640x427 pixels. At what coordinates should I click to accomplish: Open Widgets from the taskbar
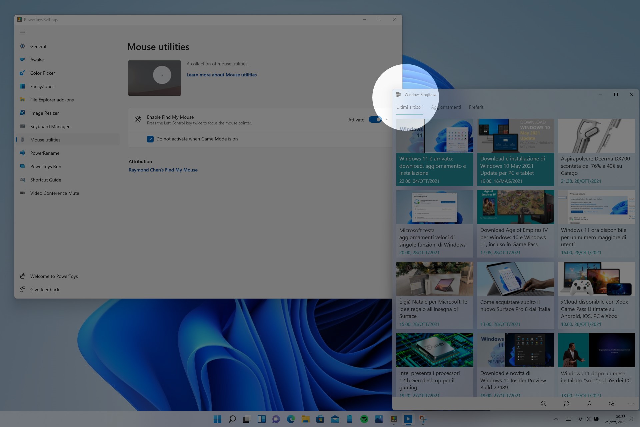click(261, 419)
